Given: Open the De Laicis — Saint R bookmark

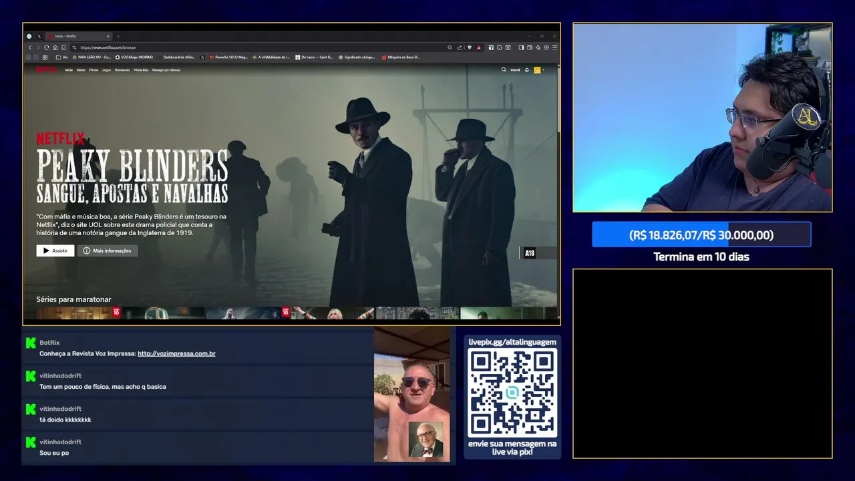Looking at the screenshot, I should click(314, 57).
